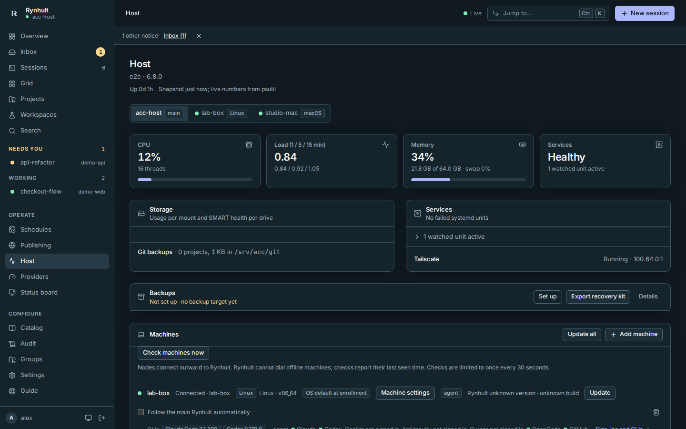Click the sign out icon
The height and width of the screenshot is (429, 686).
pyautogui.click(x=101, y=418)
